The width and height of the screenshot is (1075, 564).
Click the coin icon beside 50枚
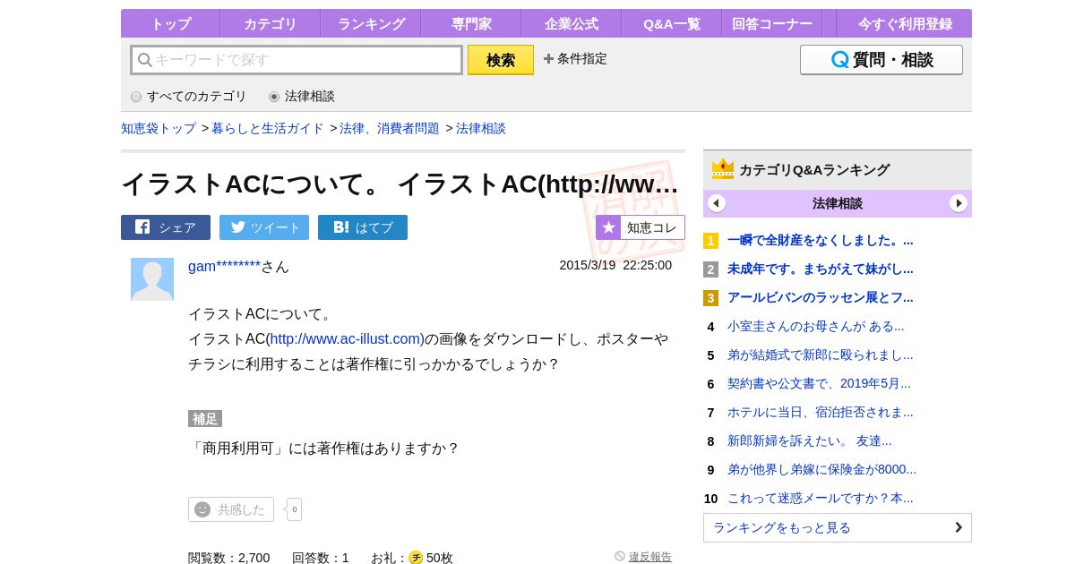pyautogui.click(x=416, y=558)
